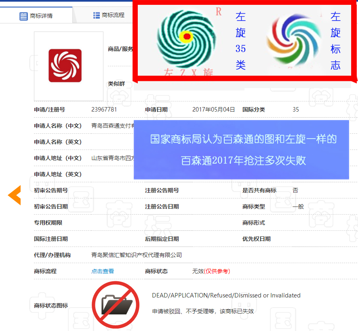Viewport: 358px width, 331px height.
Task: Select the text DEAD/APPLICATION/Refused/Dismissed or Invalidated
Action: tap(226, 295)
